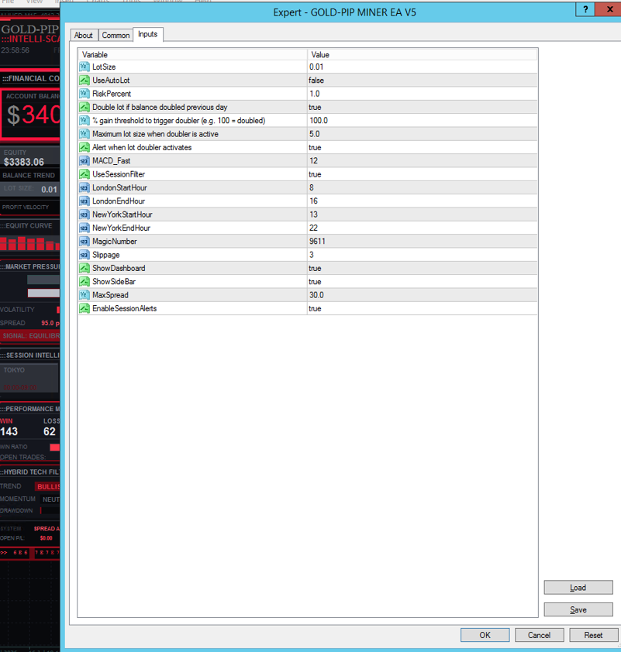
Task: Click the ShowDashboard boolean icon
Action: [x=85, y=268]
